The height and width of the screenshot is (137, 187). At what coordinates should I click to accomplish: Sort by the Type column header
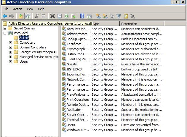(106, 24)
